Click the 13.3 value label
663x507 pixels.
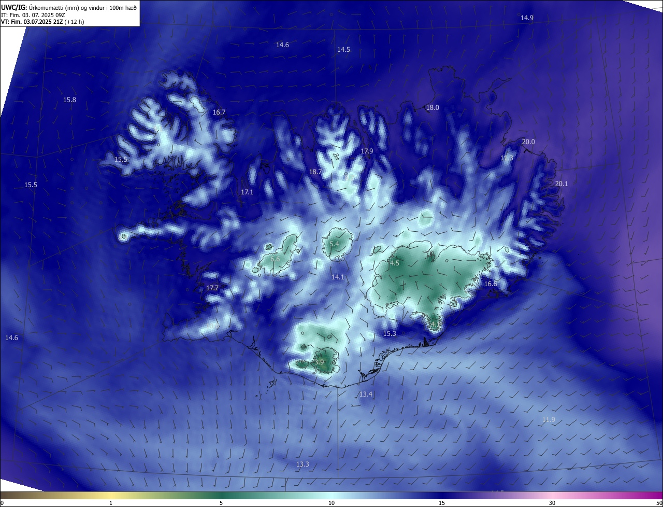pos(302,464)
